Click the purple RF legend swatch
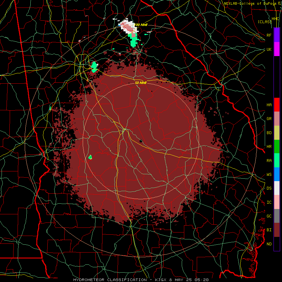The width and height of the screenshot is (282, 282). tap(277, 35)
